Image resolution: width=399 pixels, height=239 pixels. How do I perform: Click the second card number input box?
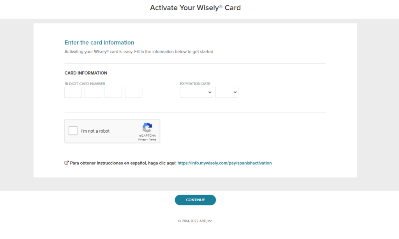point(93,92)
